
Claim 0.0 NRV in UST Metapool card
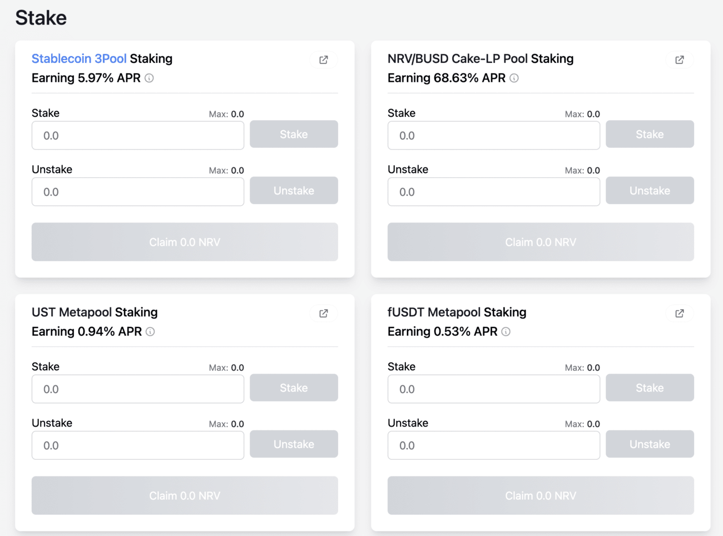pyautogui.click(x=185, y=495)
